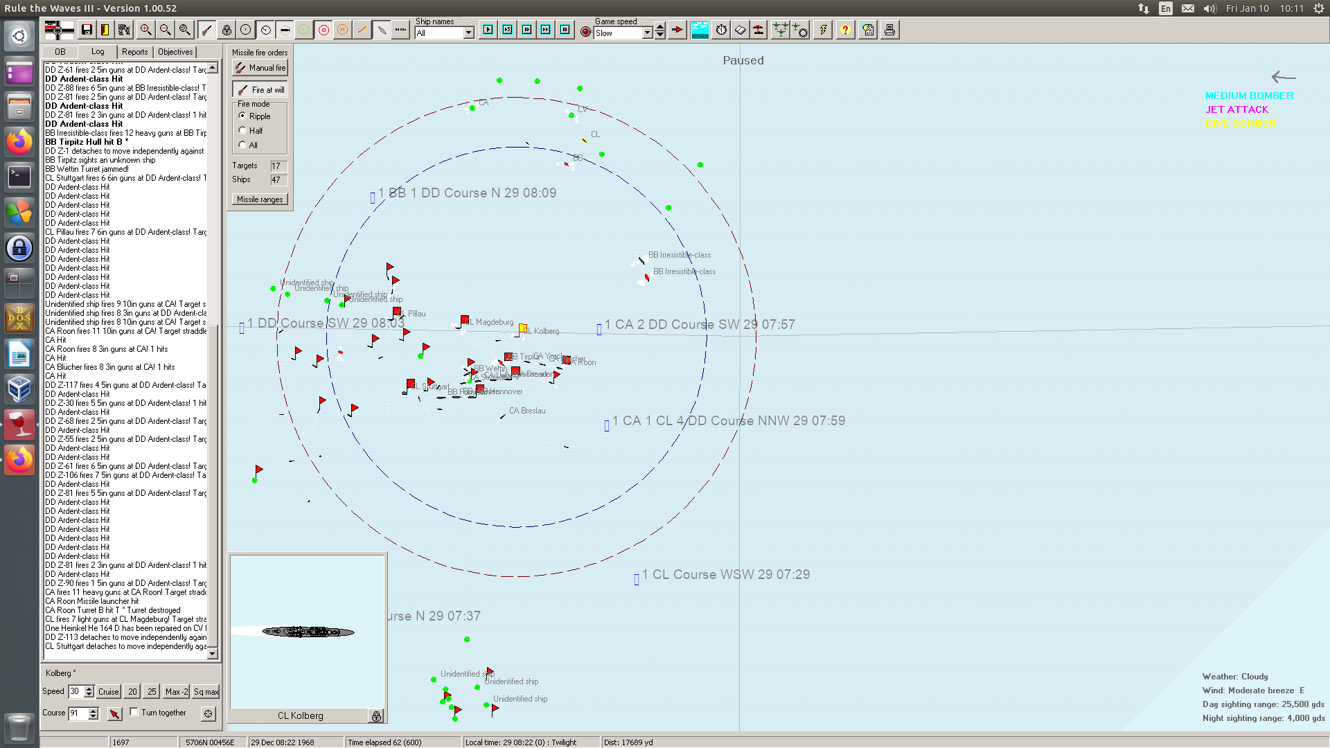1330x748 pixels.
Task: Open the Reports tab
Action: point(135,52)
